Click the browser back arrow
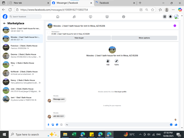The height and width of the screenshot is (138, 184). click(4, 10)
